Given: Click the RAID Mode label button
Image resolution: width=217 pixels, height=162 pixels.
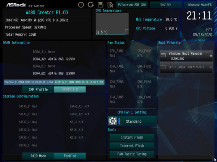Looking at the screenshot, I should coord(38,156).
